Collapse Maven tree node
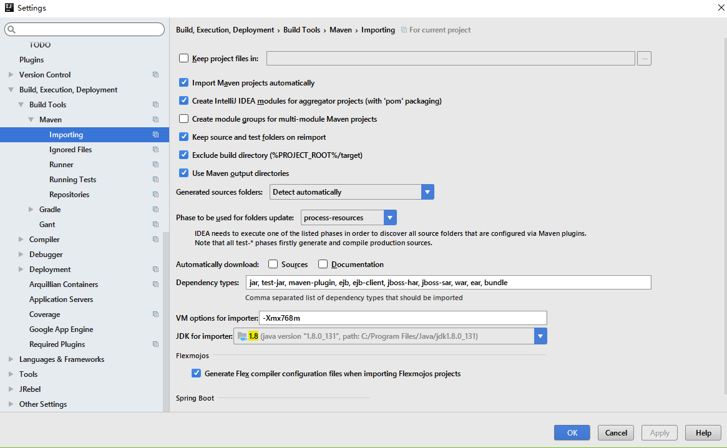 pos(31,120)
